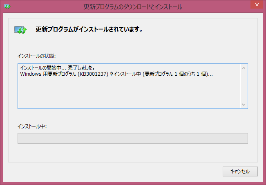266x185 pixels.
Task: Click the green update arrows icon
Action: point(20,30)
